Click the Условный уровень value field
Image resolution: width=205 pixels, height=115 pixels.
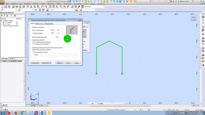point(54,33)
